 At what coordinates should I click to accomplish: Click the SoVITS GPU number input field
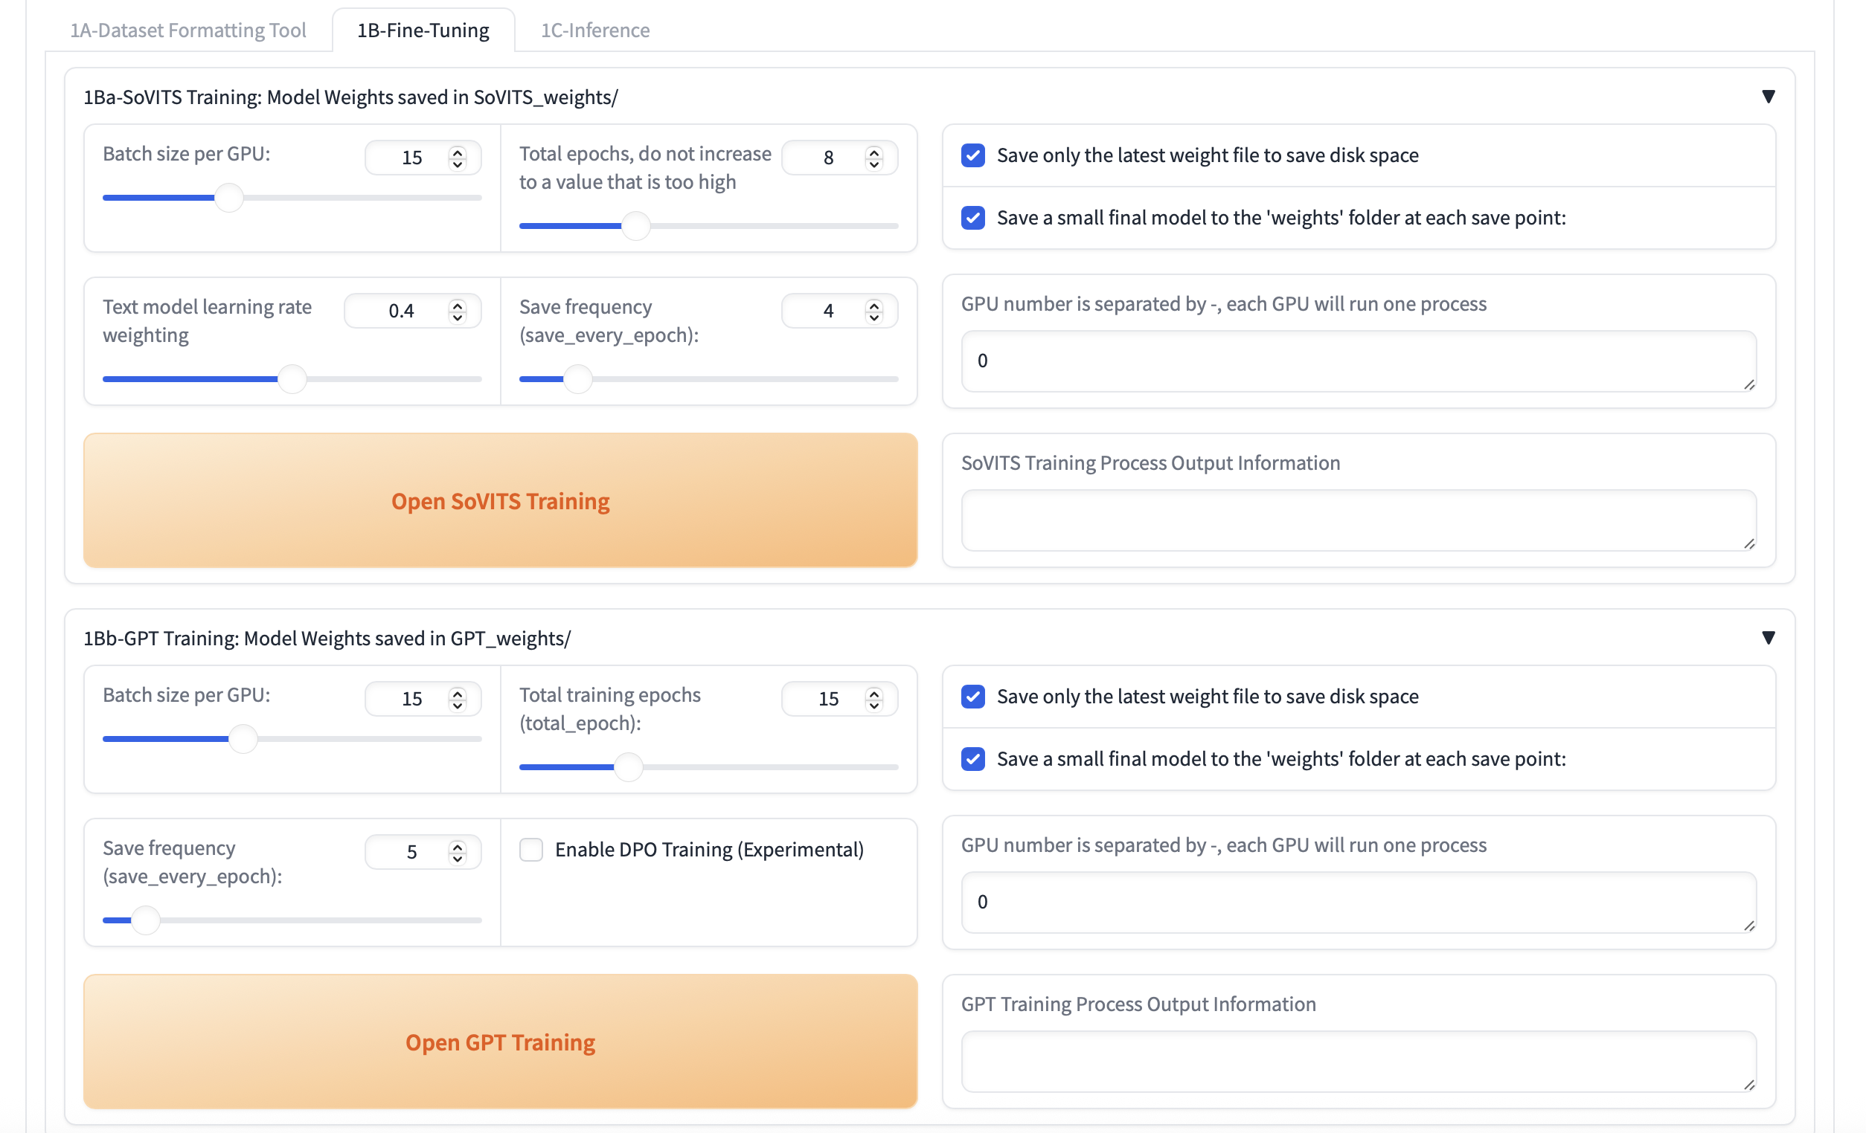(x=1357, y=361)
